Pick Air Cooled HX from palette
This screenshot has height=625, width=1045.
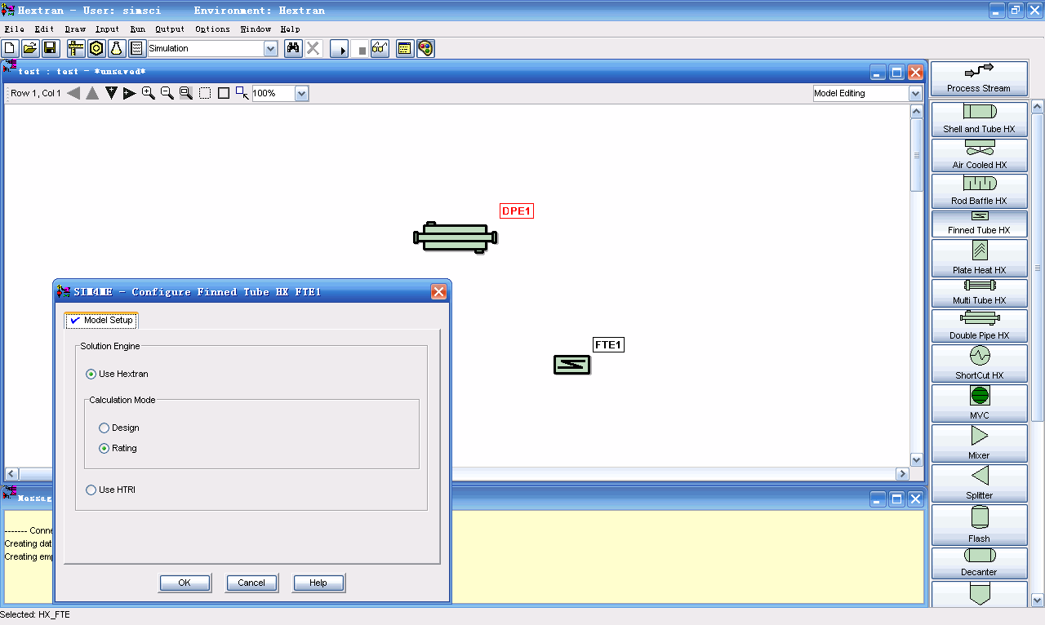pos(979,155)
